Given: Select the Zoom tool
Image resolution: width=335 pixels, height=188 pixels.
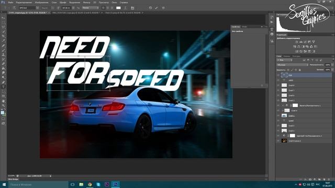Looking at the screenshot, I should coord(3,105).
